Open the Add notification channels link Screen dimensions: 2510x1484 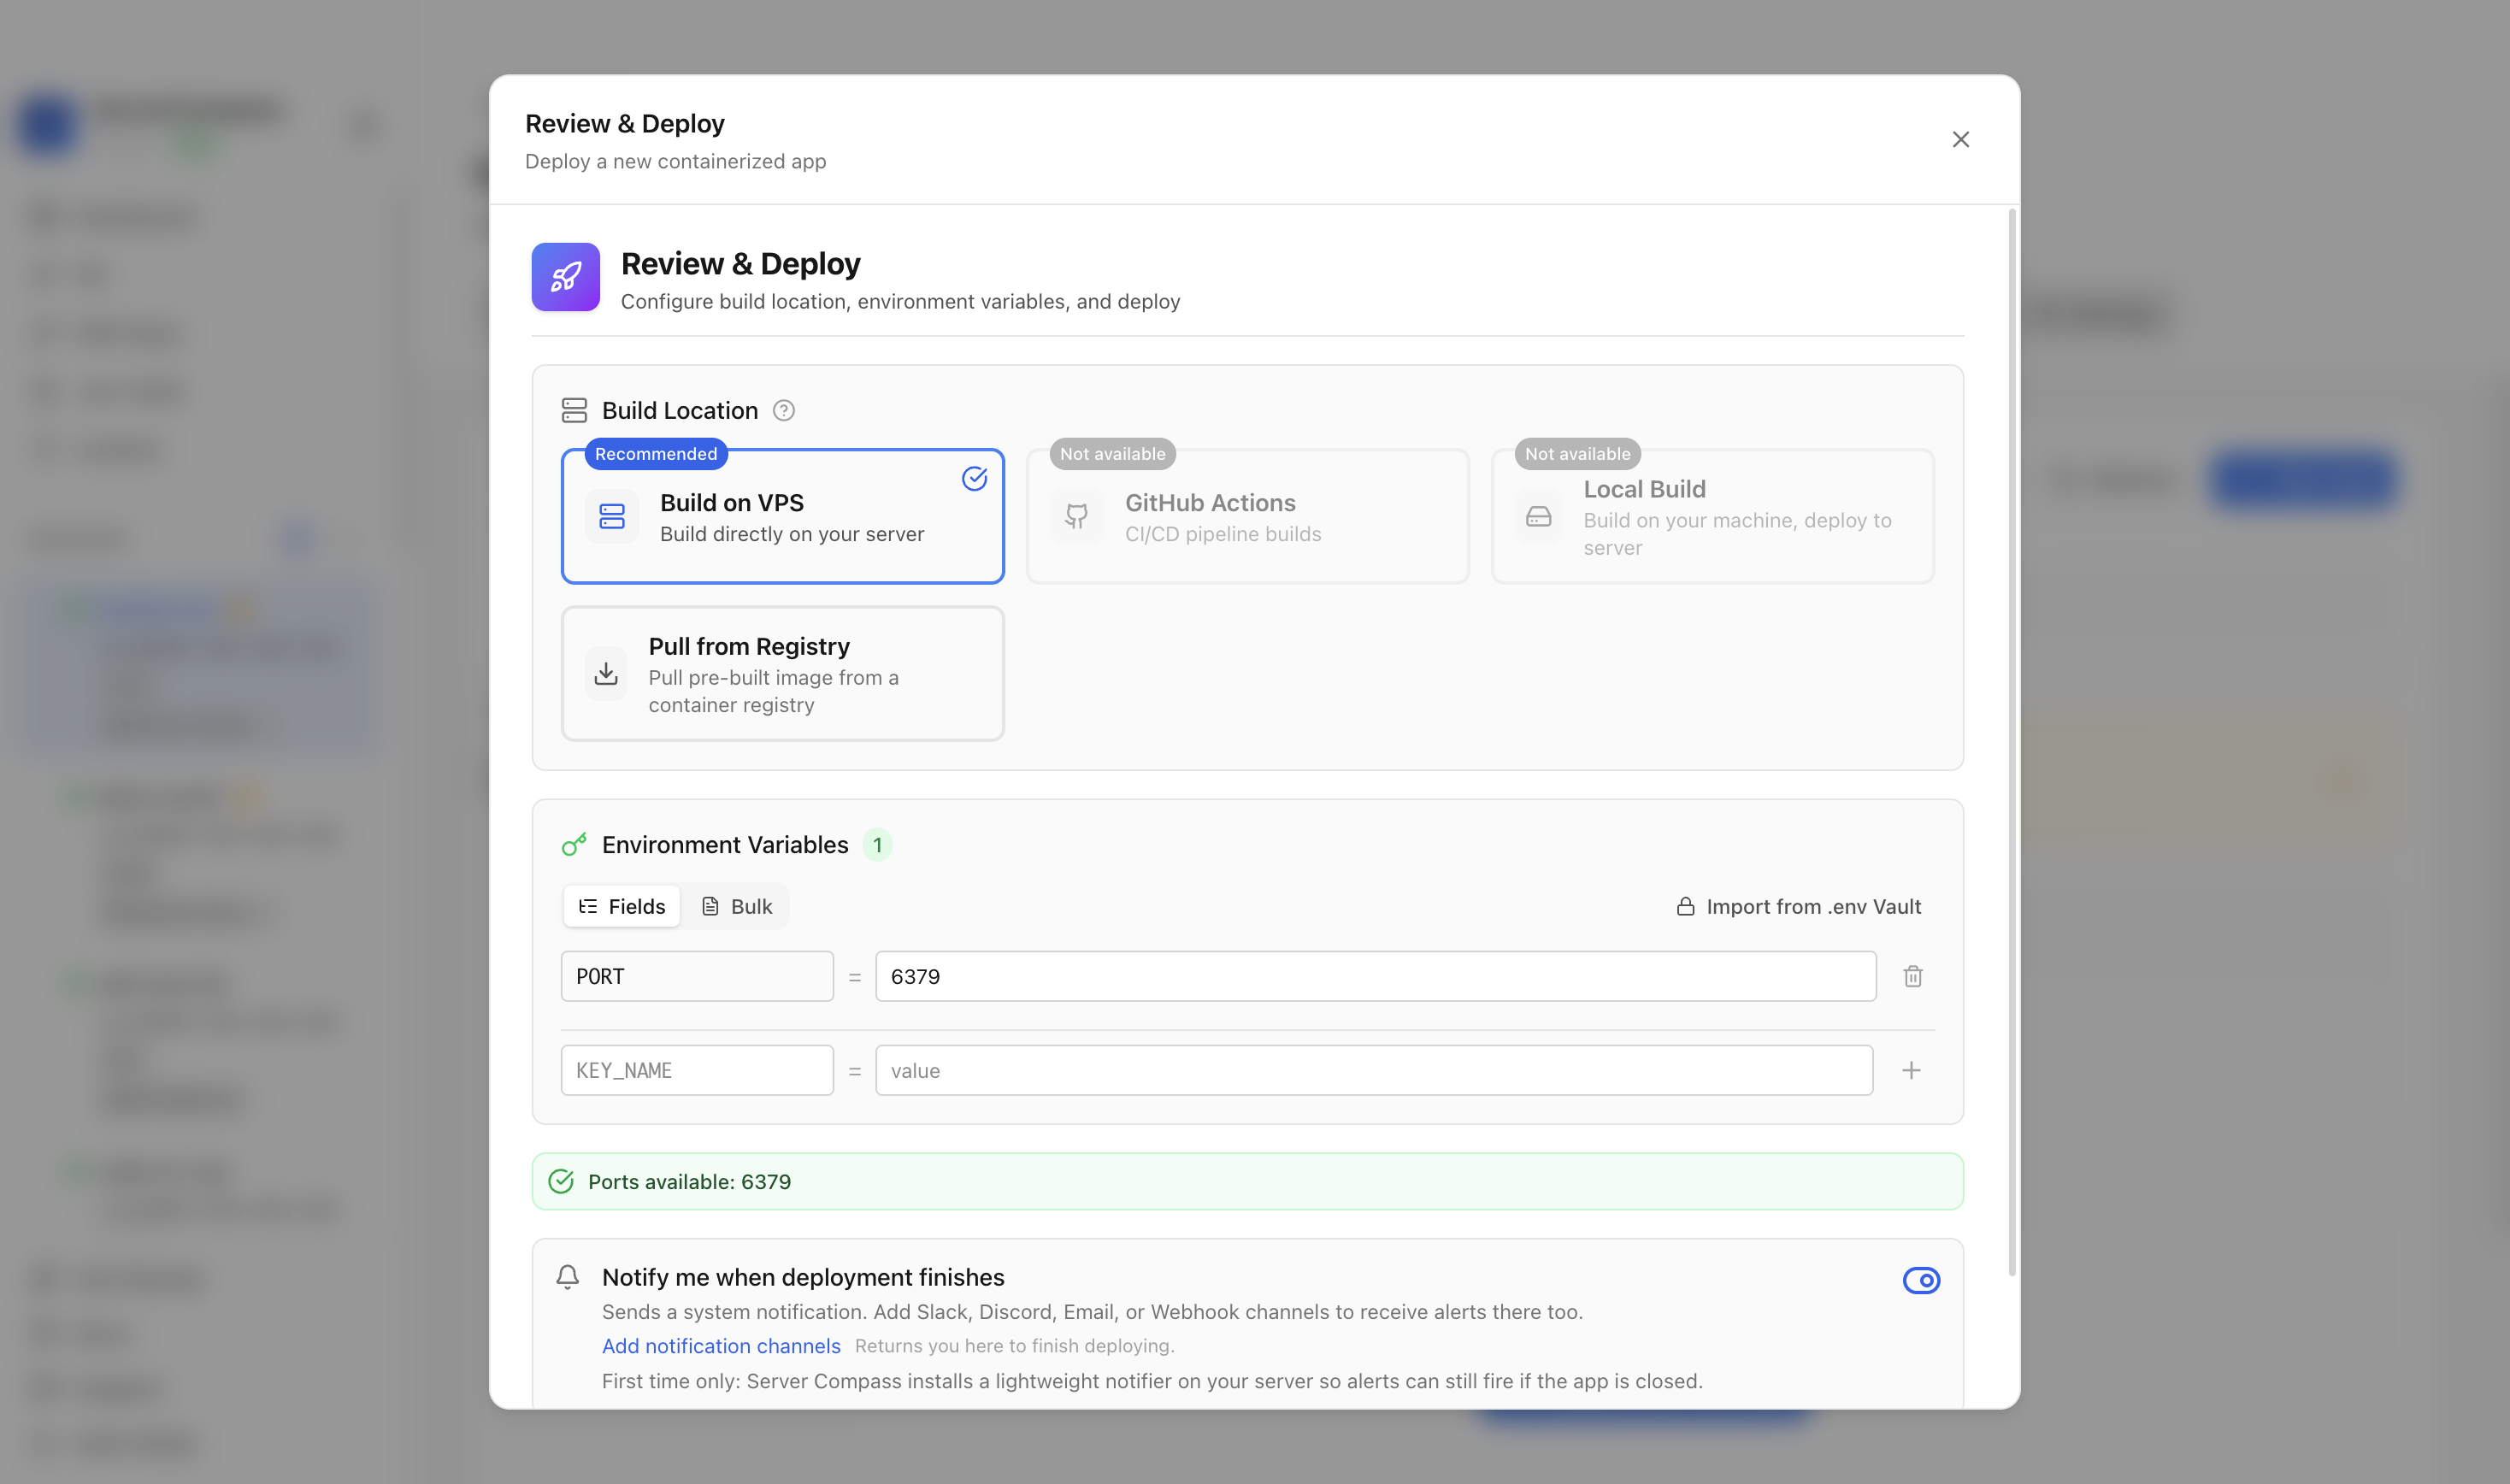721,1346
